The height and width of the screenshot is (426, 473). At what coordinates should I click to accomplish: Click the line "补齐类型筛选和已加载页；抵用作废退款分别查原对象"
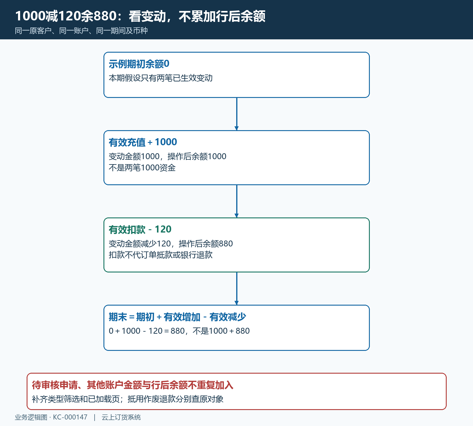pyautogui.click(x=128, y=399)
